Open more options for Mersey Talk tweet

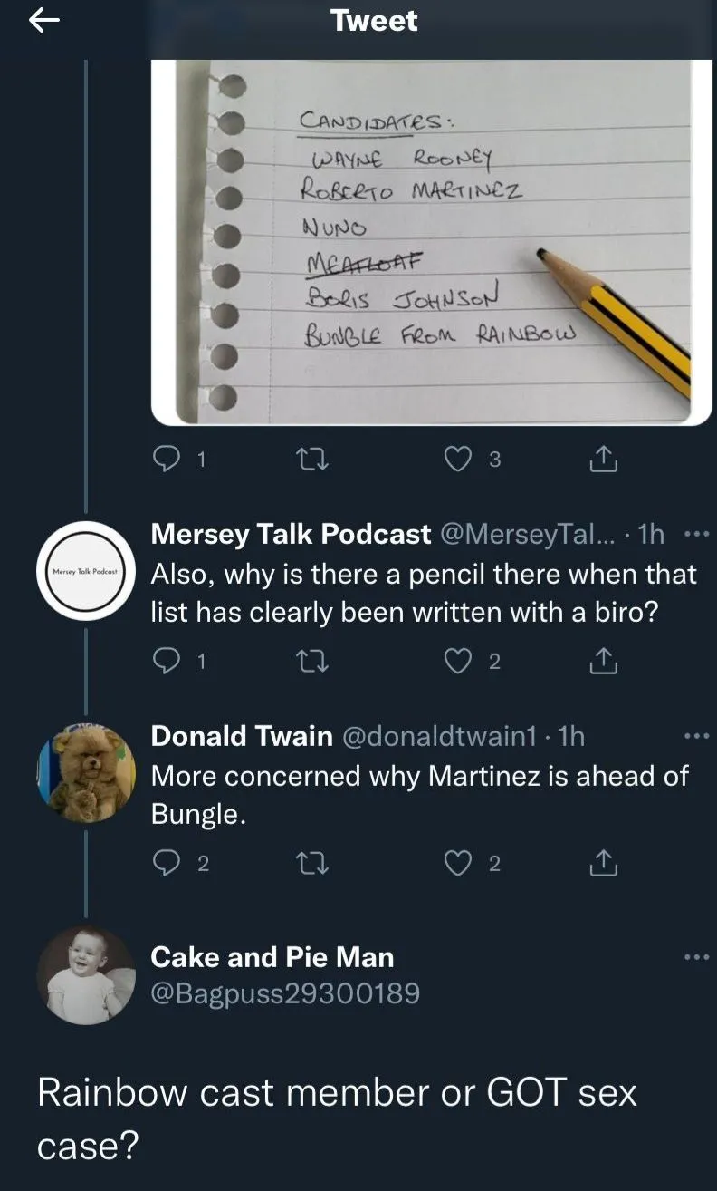click(x=696, y=535)
